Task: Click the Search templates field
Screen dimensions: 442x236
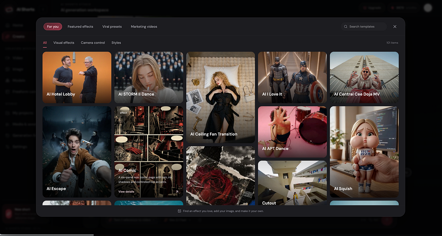Action: [363, 27]
